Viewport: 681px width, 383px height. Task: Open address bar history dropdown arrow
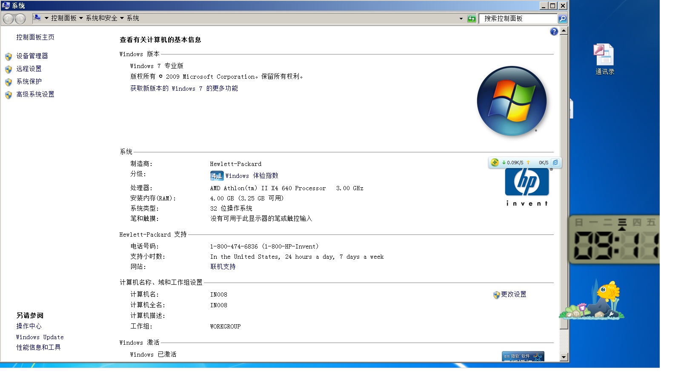pos(461,19)
